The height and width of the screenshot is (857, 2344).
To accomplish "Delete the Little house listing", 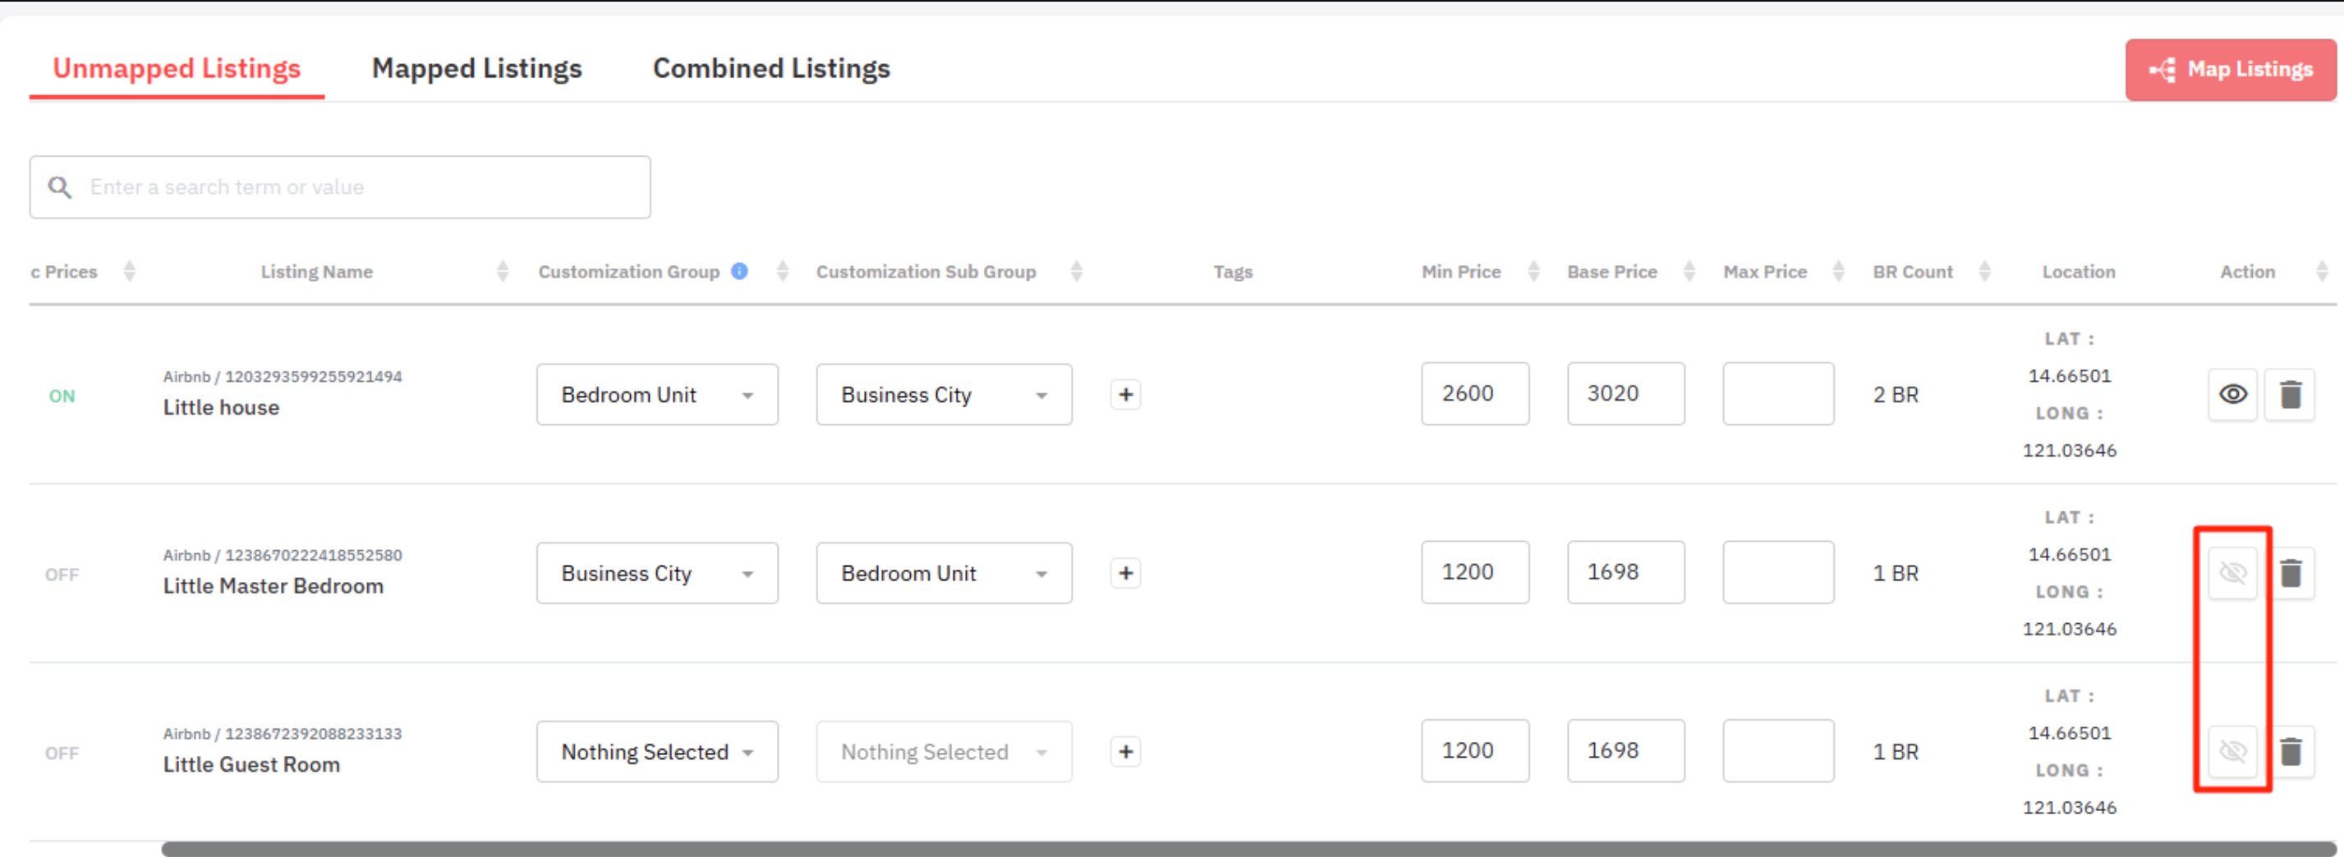I will point(2291,395).
